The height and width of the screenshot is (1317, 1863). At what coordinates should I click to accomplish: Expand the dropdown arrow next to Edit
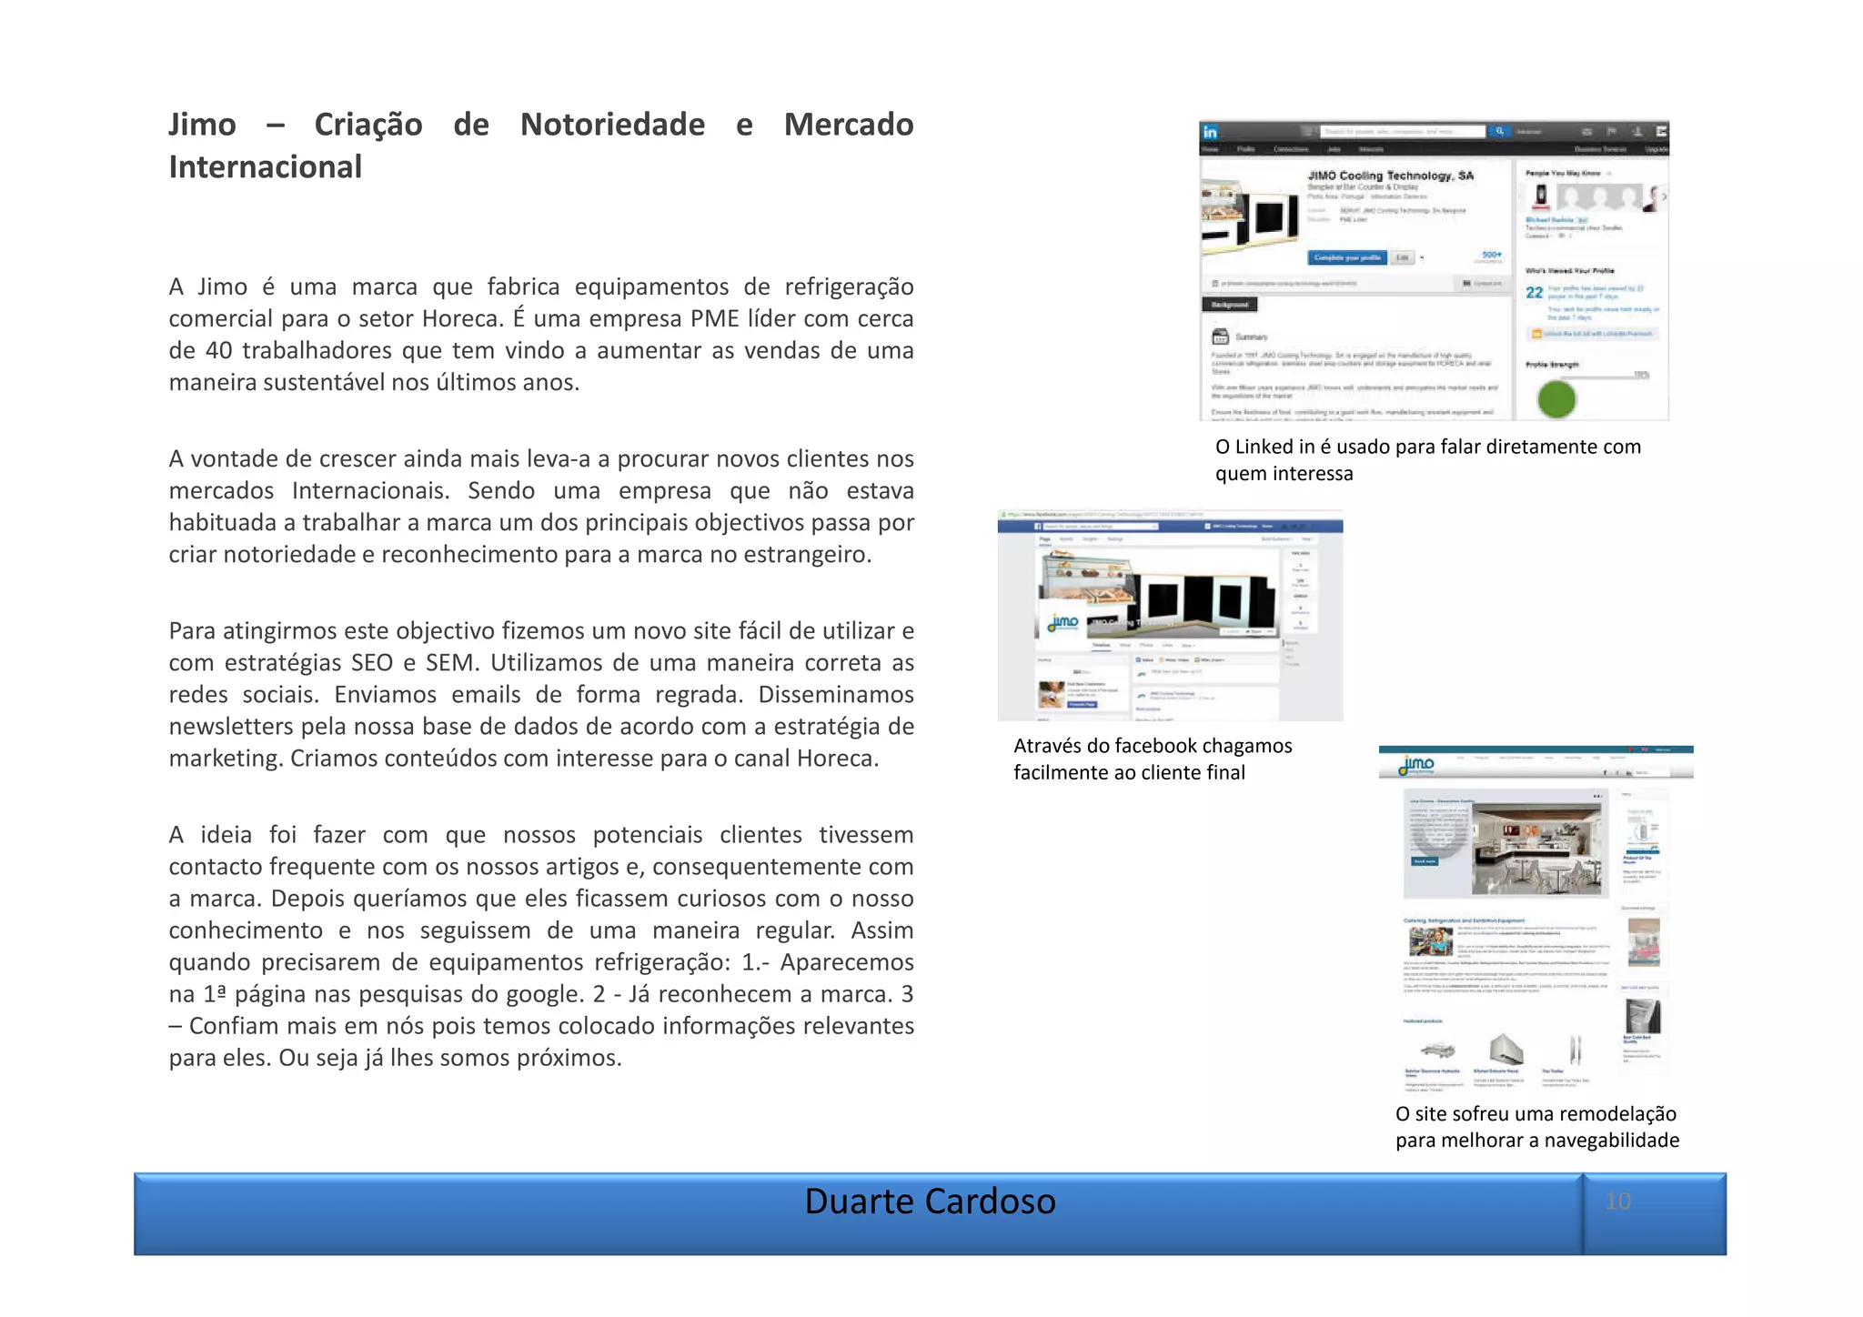click(1422, 258)
